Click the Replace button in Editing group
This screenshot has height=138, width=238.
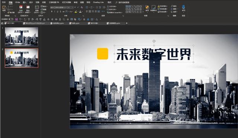(174, 9)
